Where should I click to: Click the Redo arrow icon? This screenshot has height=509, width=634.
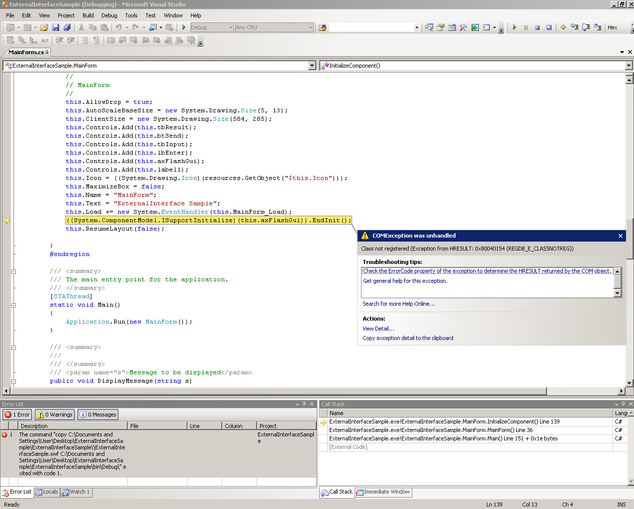135,27
